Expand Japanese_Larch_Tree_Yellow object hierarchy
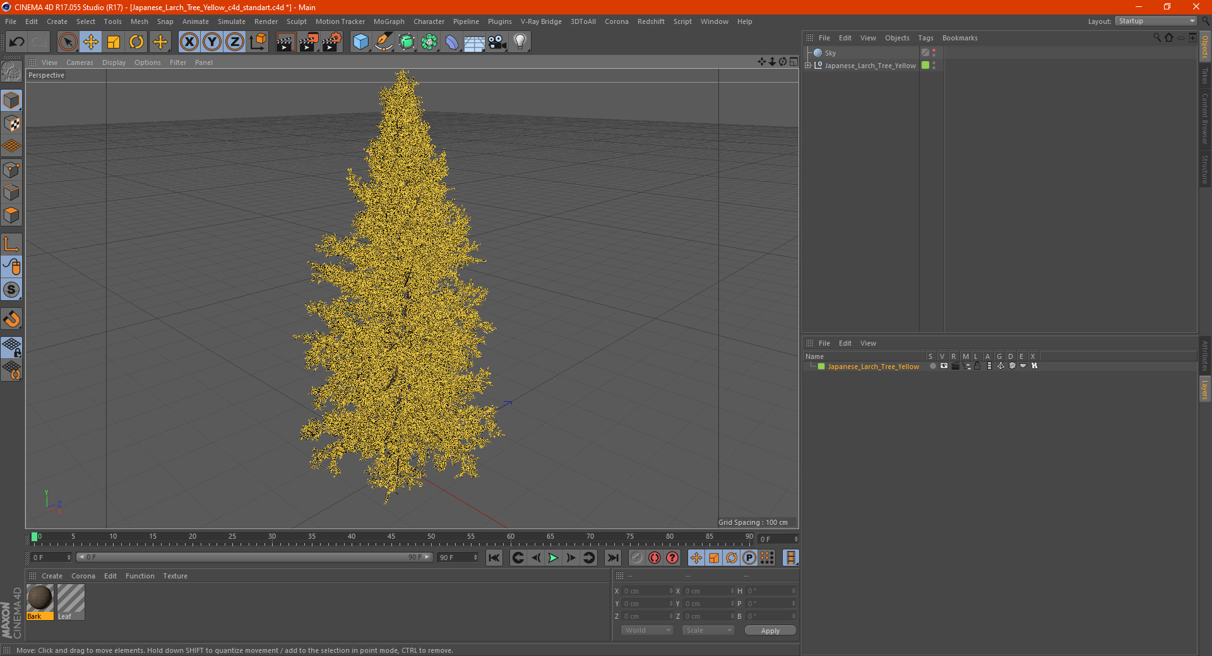Image resolution: width=1212 pixels, height=656 pixels. (808, 65)
